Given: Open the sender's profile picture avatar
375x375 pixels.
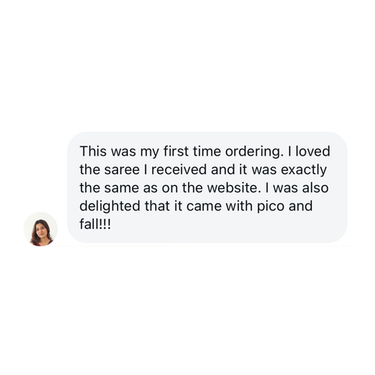Looking at the screenshot, I should (x=41, y=229).
